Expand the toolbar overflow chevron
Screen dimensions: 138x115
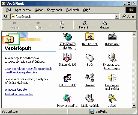click(135, 22)
